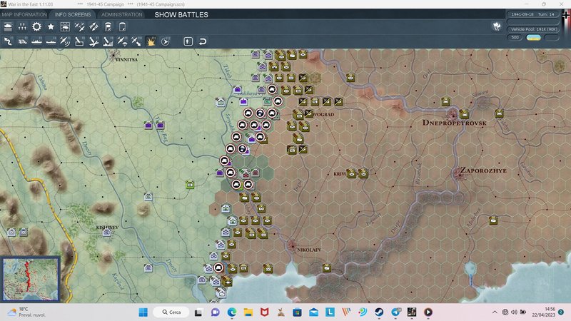Click the date and Turn 14 field
Viewport: 571px width, 321px height.
pos(532,14)
